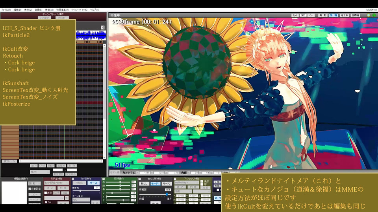
Task: Click the timeline 削除 button
Action: tap(72, 166)
